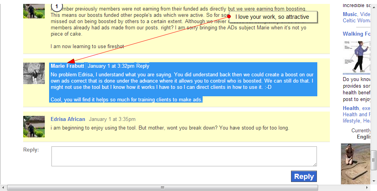This screenshot has width=377, height=191.
Task: Click the vertical scrollbar down arrow
Action: coord(374,180)
